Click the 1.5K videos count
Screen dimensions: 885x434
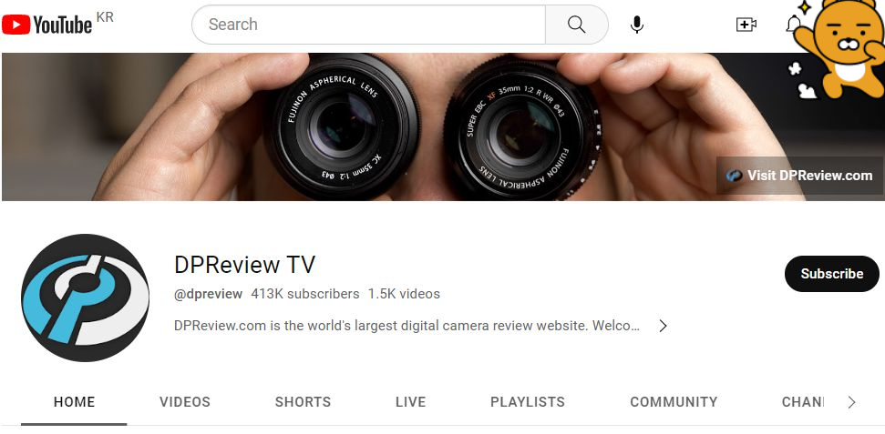click(404, 294)
